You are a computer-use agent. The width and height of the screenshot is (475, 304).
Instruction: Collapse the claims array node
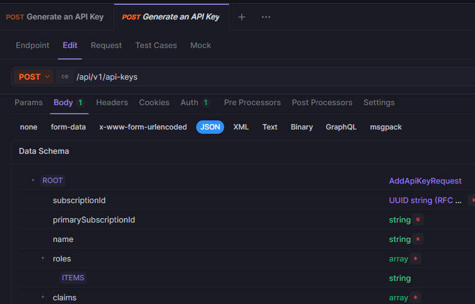tap(43, 298)
